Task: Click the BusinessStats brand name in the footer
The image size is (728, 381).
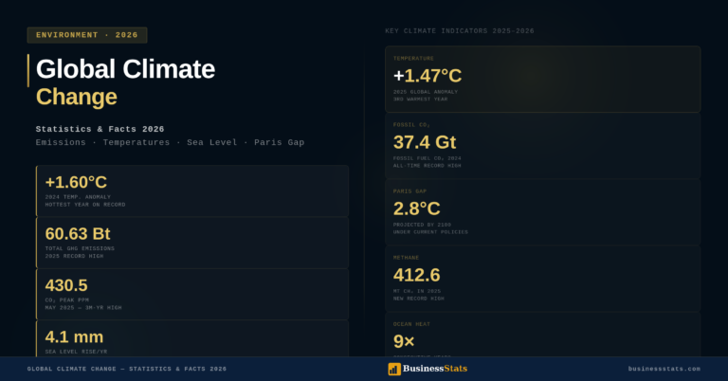Action: (435, 369)
